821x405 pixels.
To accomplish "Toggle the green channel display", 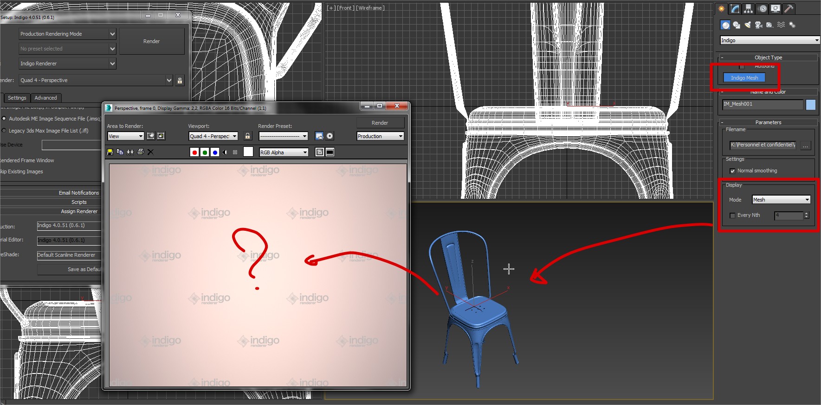I will tap(205, 152).
